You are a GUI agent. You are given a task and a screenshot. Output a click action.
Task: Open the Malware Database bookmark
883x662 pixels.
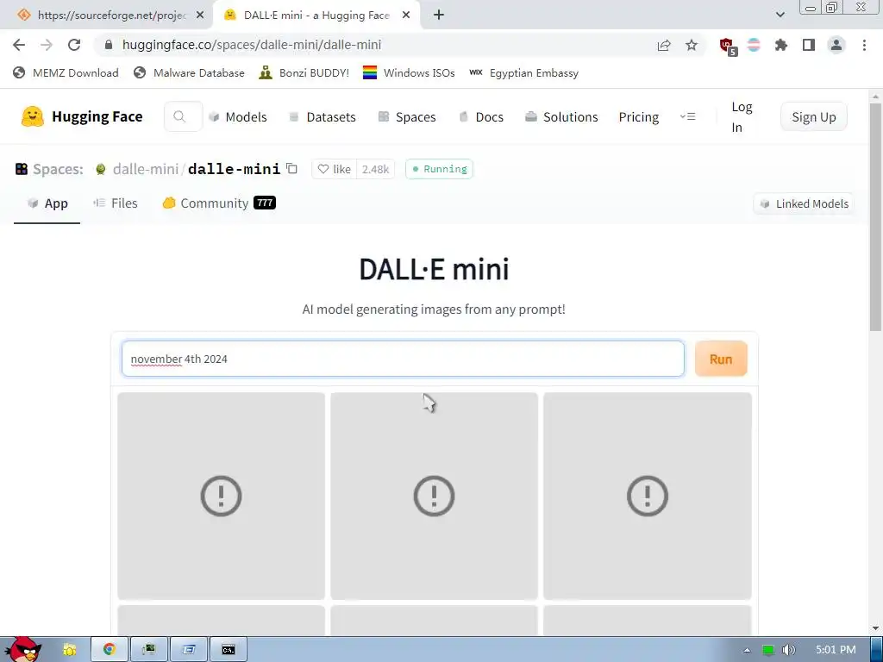tap(189, 72)
